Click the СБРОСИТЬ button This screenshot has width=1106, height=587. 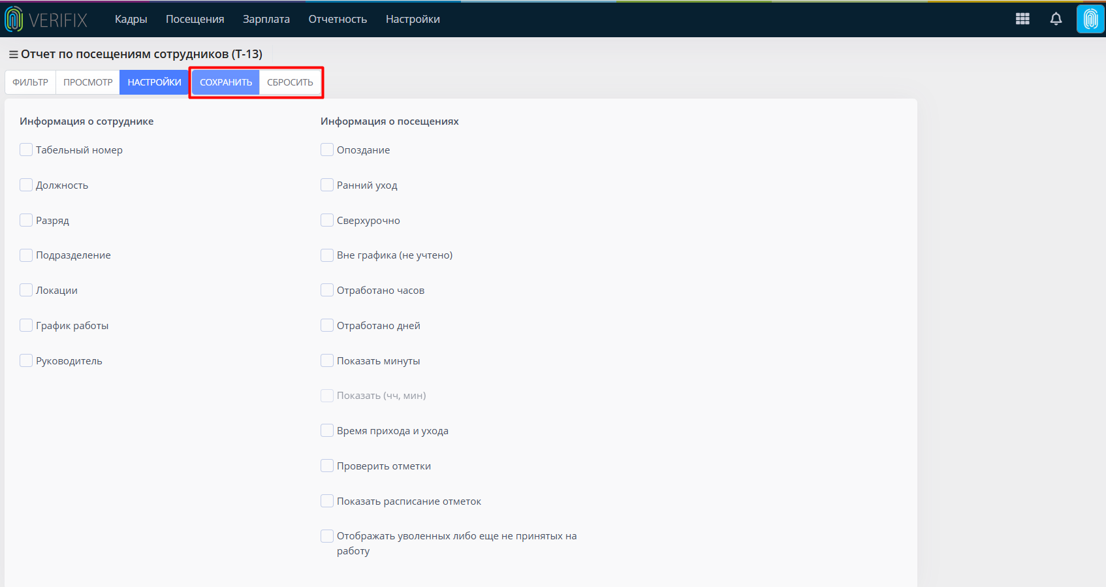pyautogui.click(x=290, y=82)
